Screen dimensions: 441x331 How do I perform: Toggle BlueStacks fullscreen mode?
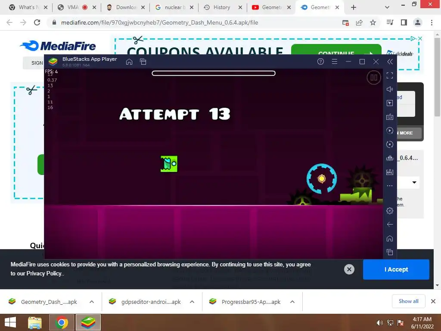click(x=389, y=75)
